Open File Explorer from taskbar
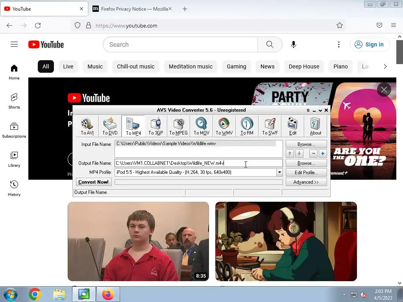Screen dimensions: 403x302 [59, 294]
